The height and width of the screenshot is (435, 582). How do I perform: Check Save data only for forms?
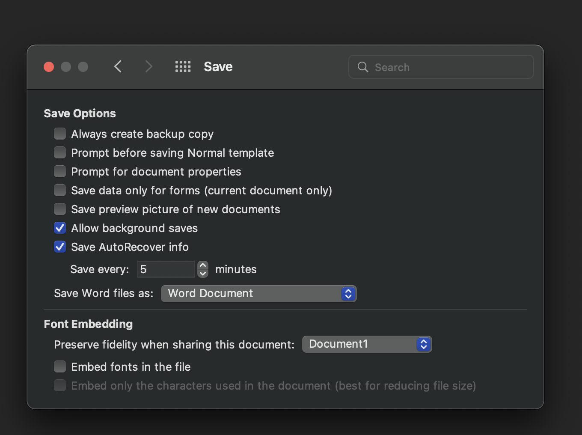click(60, 191)
